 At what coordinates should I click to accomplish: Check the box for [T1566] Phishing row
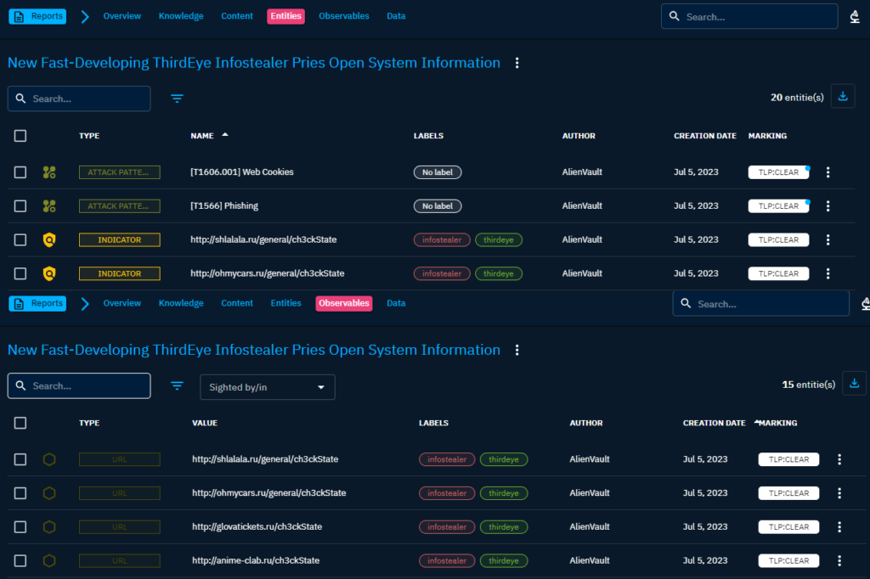click(20, 206)
